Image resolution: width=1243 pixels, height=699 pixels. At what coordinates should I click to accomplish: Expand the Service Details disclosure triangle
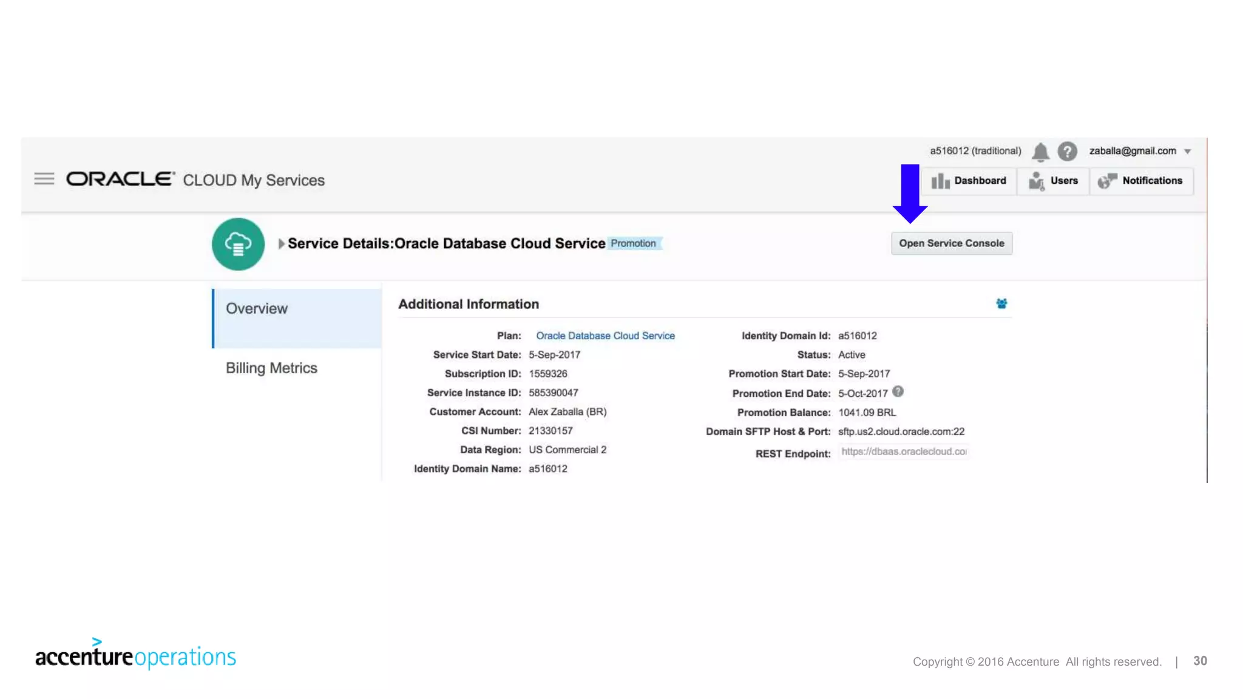281,244
